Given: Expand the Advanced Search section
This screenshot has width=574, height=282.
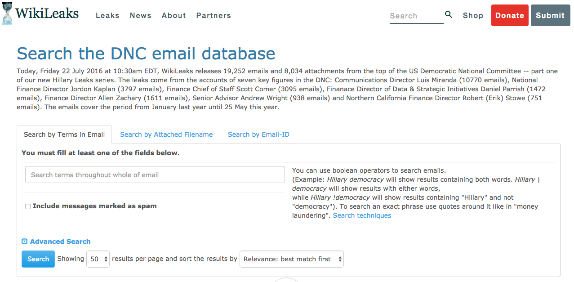Looking at the screenshot, I should tap(56, 242).
